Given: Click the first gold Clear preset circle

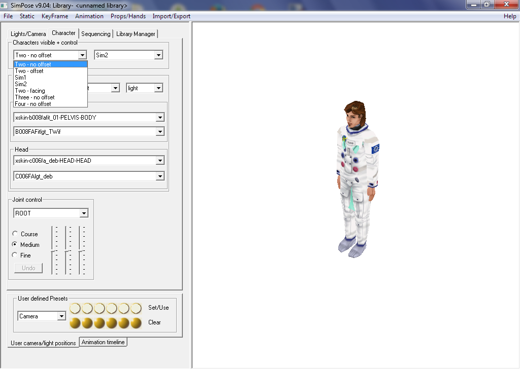Looking at the screenshot, I should point(75,323).
